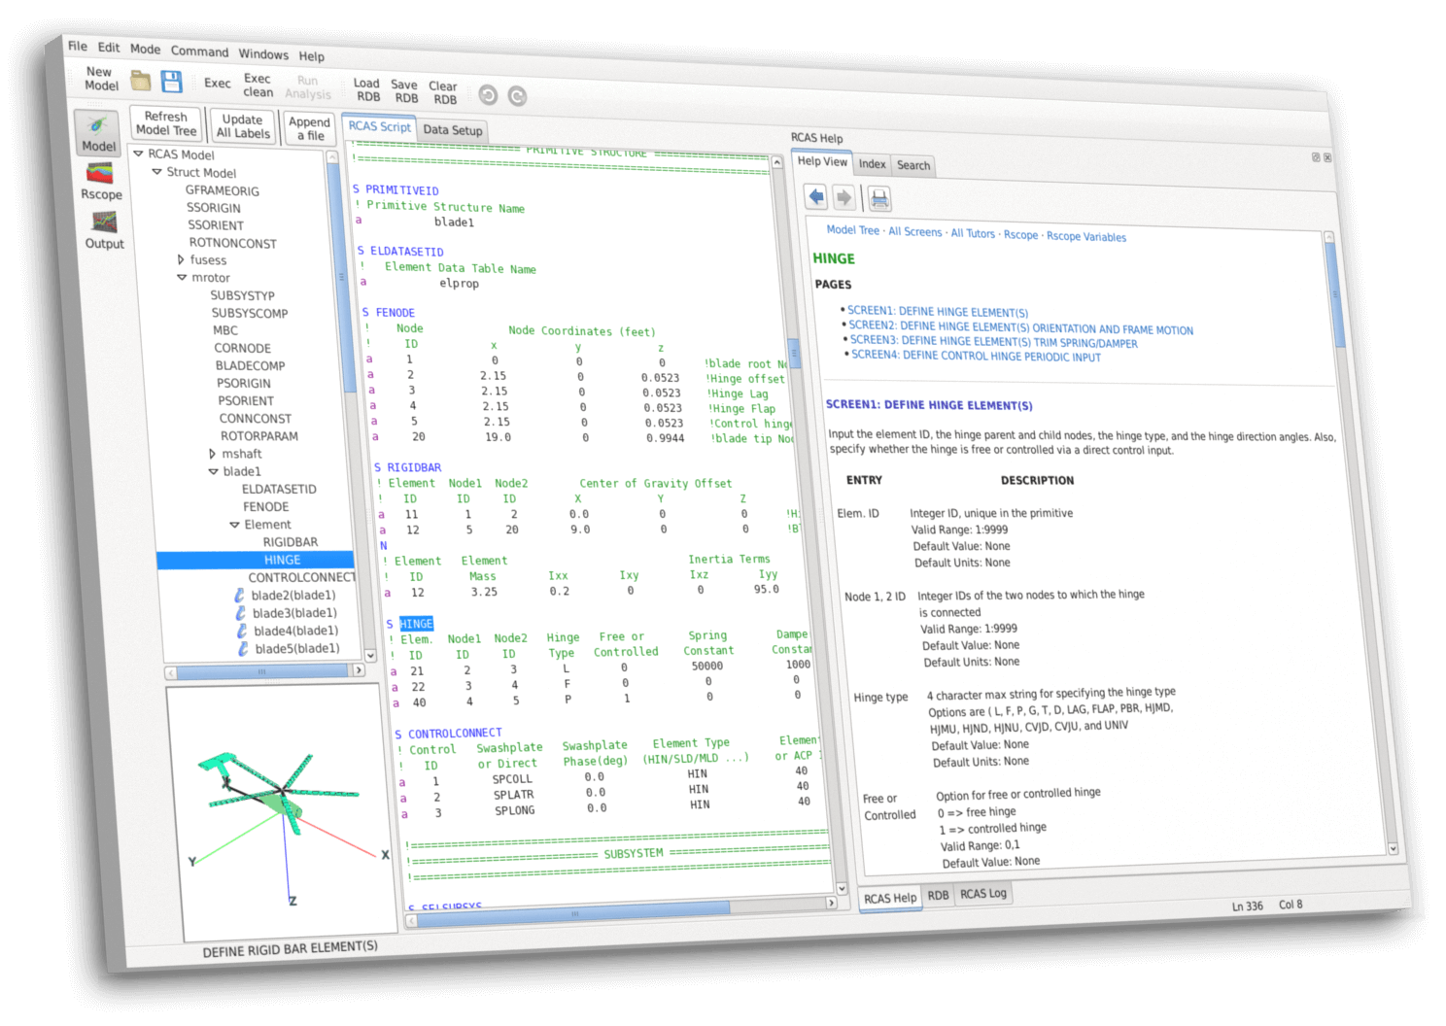
Task: Switch to the Index help tab
Action: click(x=873, y=163)
